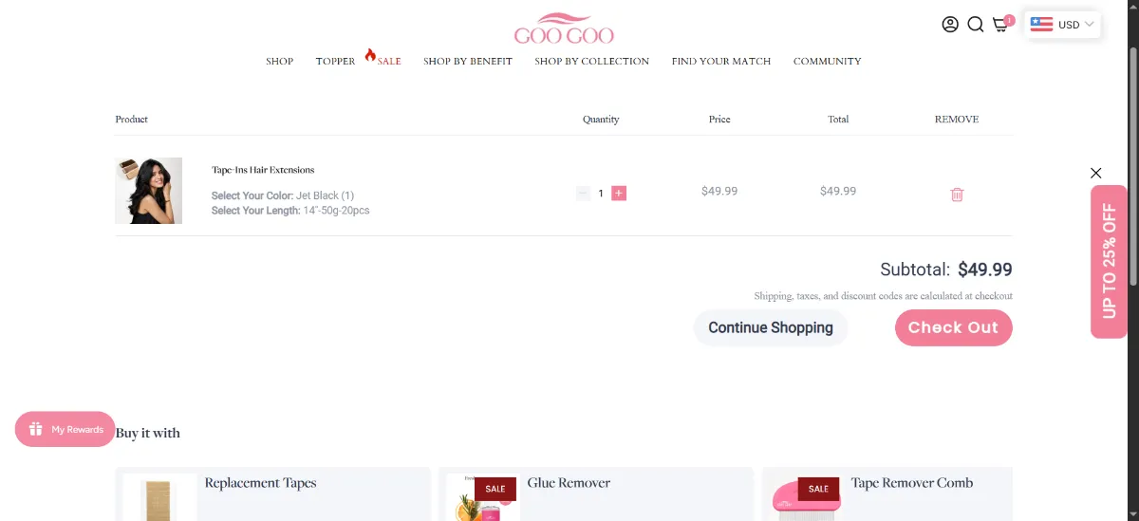Click the Select Your Color Jet Black text
The image size is (1139, 521).
283,195
